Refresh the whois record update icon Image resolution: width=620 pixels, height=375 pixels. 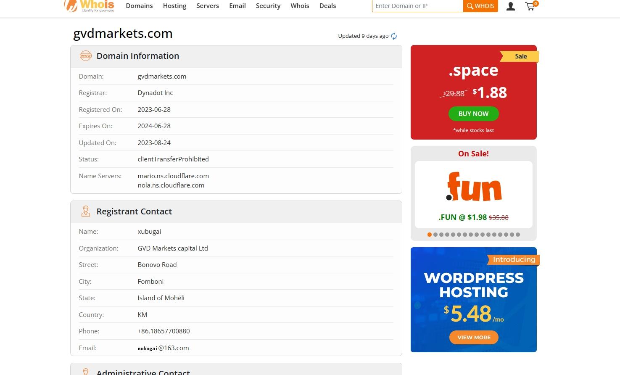pyautogui.click(x=394, y=36)
